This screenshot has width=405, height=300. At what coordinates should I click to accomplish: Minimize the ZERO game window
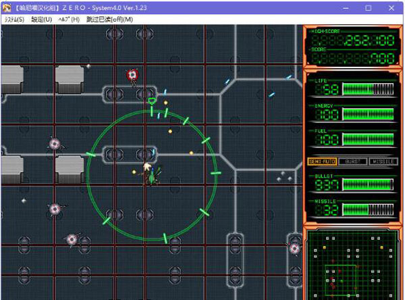tap(346, 8)
